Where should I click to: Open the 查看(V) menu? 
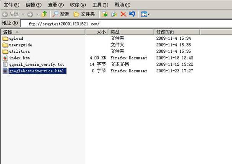(x=56, y=5)
